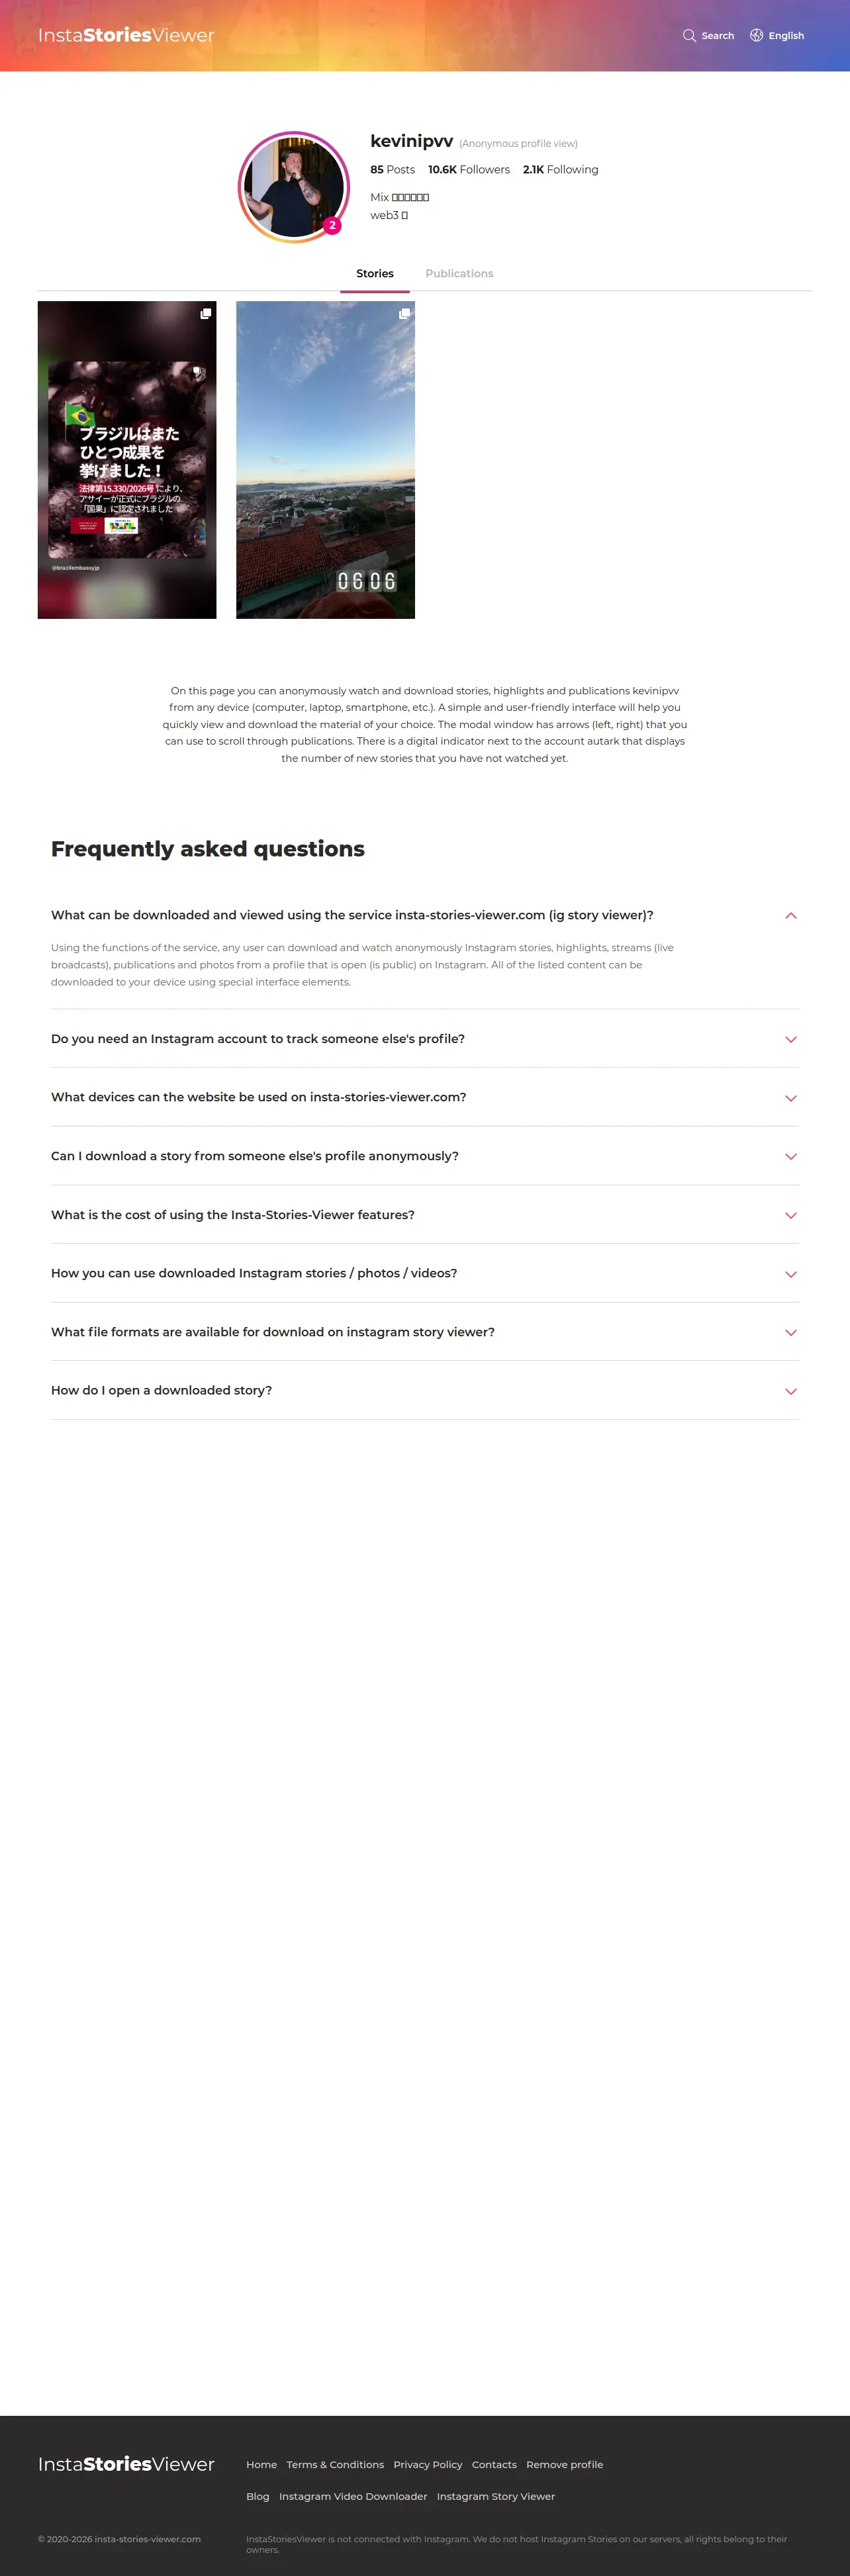Select the Stories tab
Viewport: 850px width, 2576px height.
[375, 274]
